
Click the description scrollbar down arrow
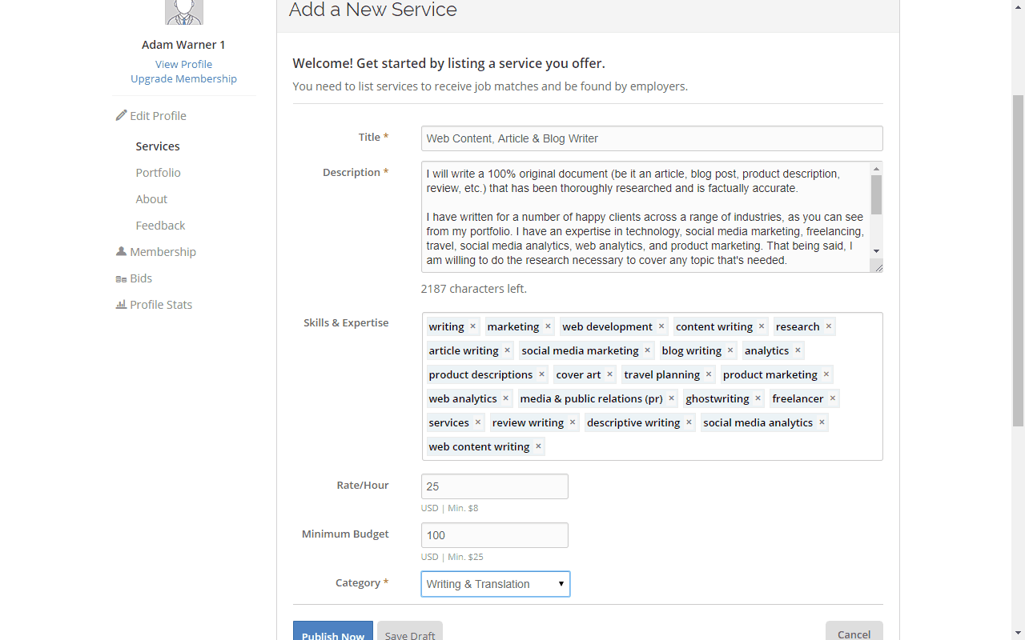(876, 251)
